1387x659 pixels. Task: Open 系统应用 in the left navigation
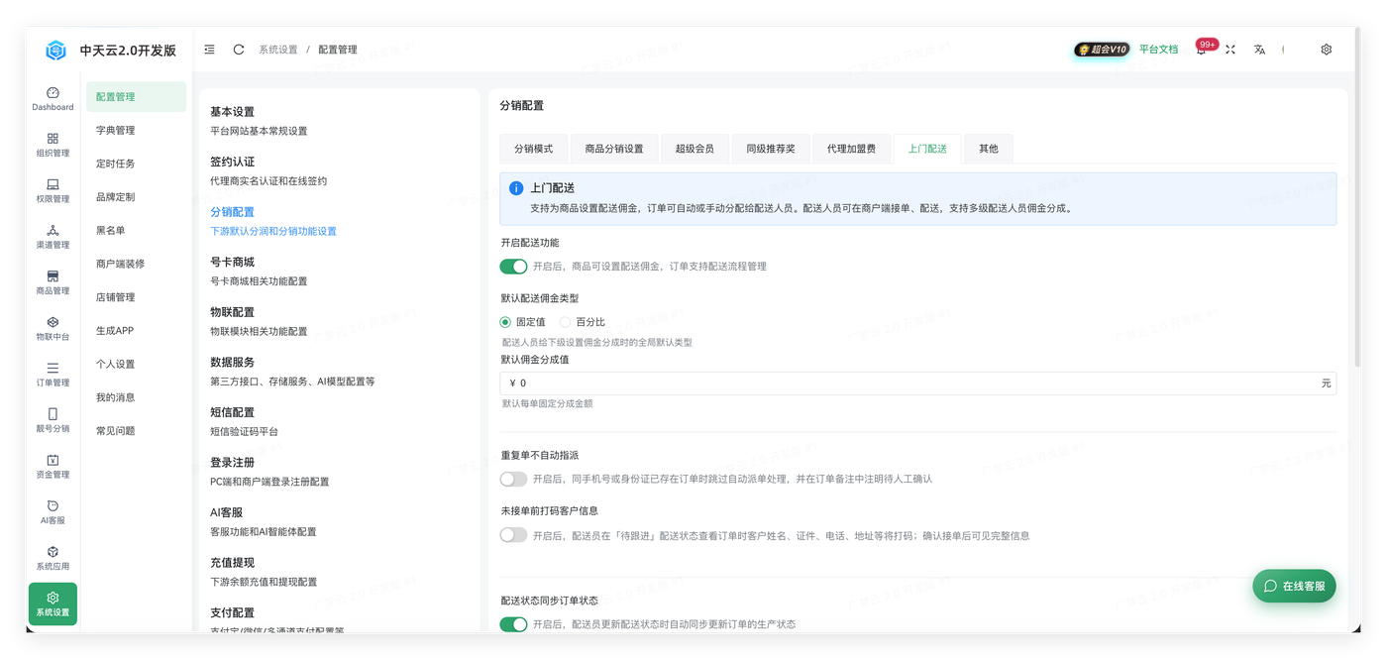(x=53, y=558)
